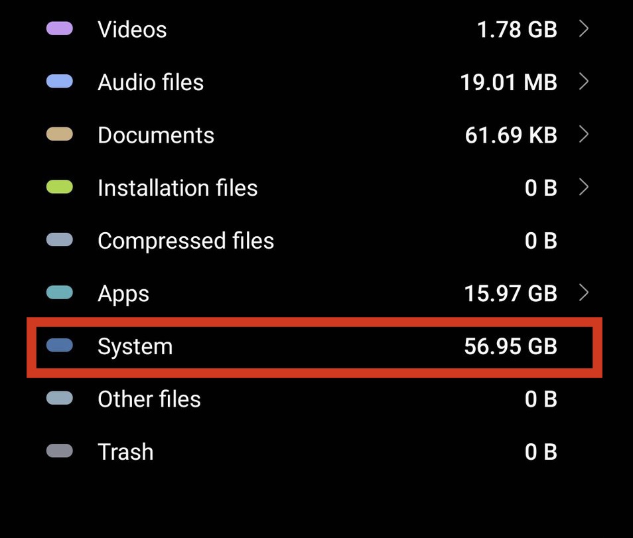Click the green Installation files color pill
Viewport: 633px width, 538px height.
point(60,188)
